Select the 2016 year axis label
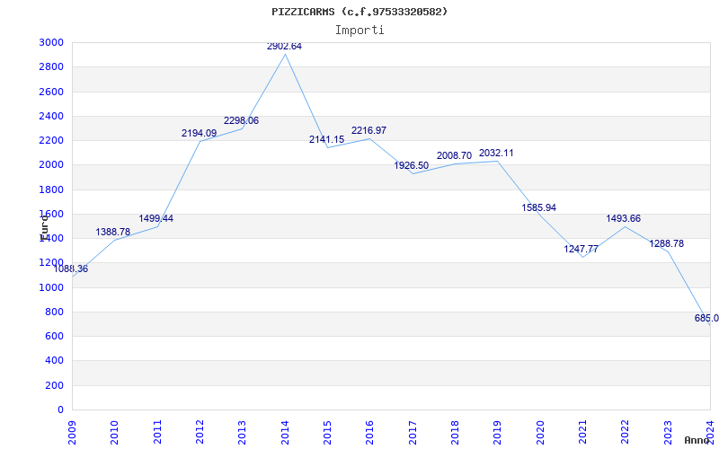The height and width of the screenshot is (449, 719). click(x=369, y=432)
